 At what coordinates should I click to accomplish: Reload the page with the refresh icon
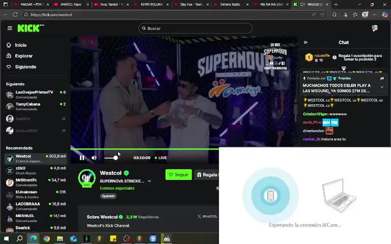[x=15, y=15]
